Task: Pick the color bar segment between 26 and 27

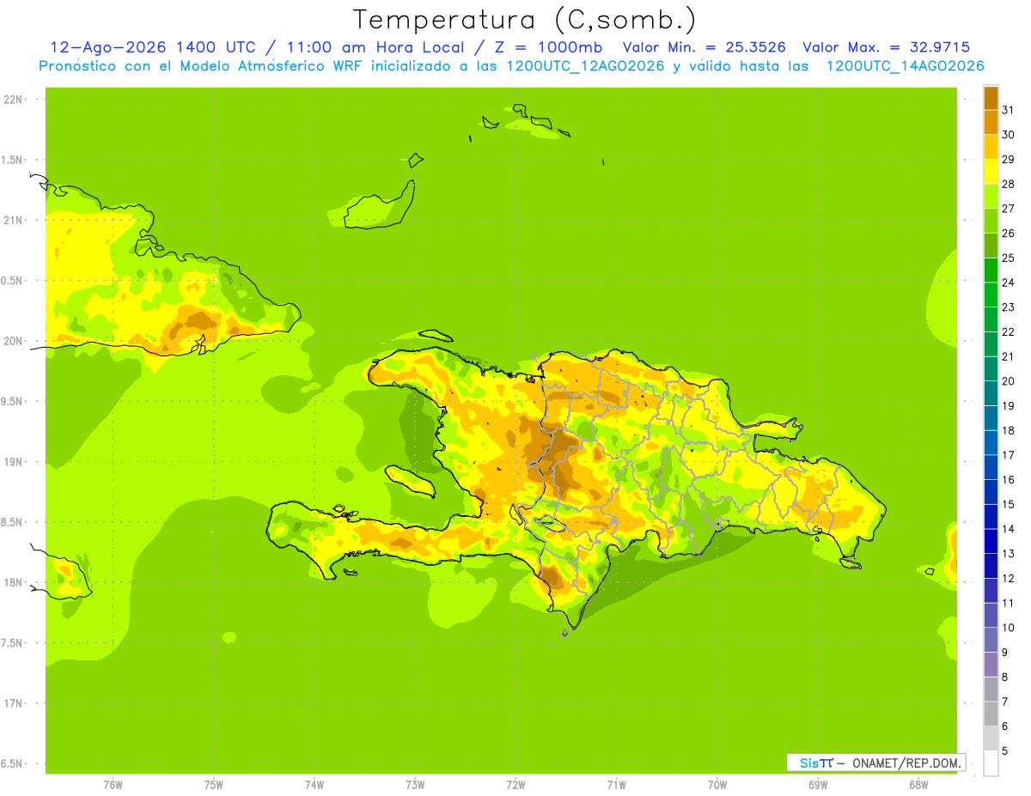Action: [x=991, y=221]
